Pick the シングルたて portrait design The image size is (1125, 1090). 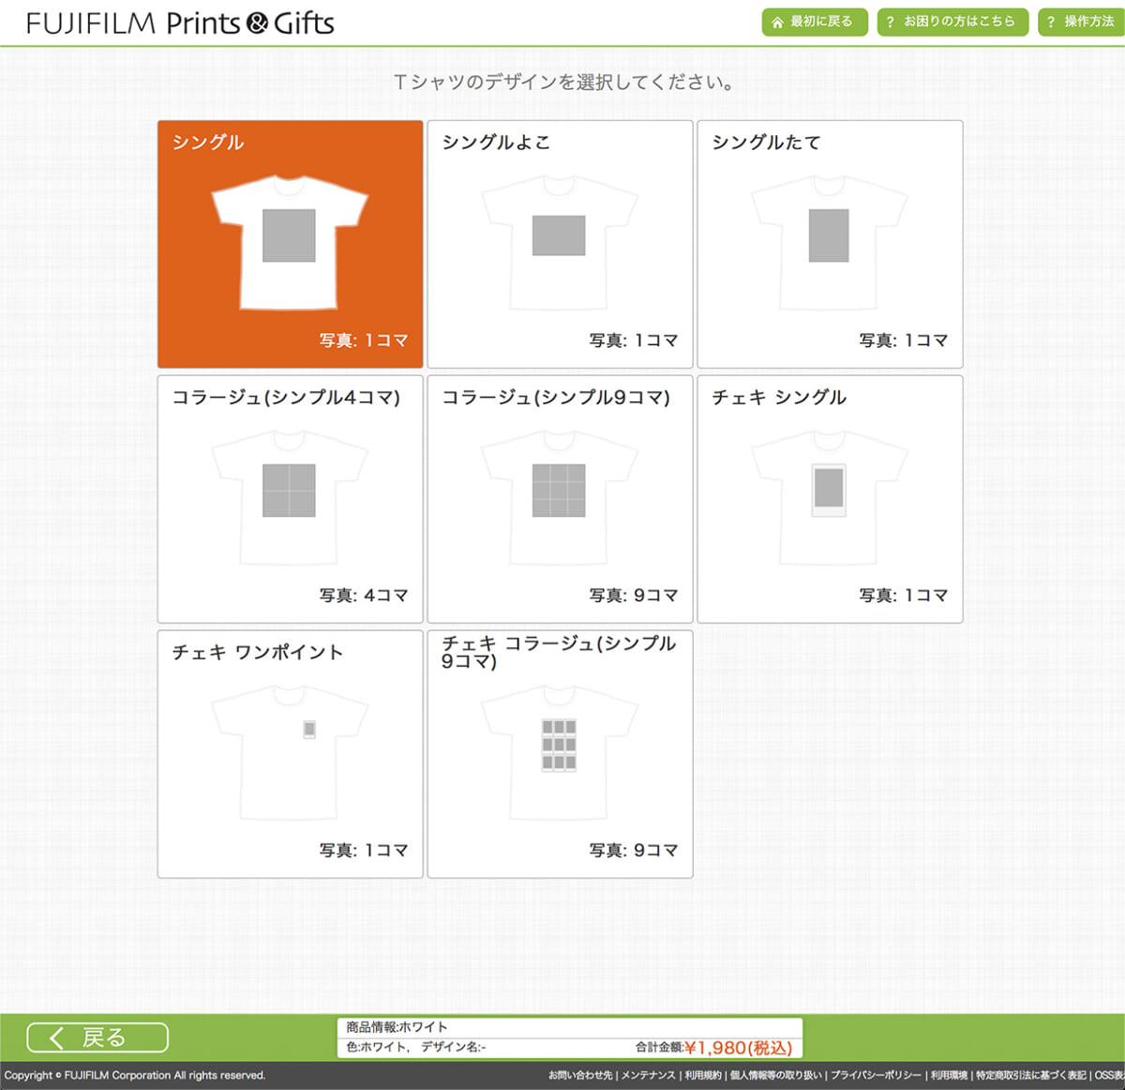tap(830, 244)
